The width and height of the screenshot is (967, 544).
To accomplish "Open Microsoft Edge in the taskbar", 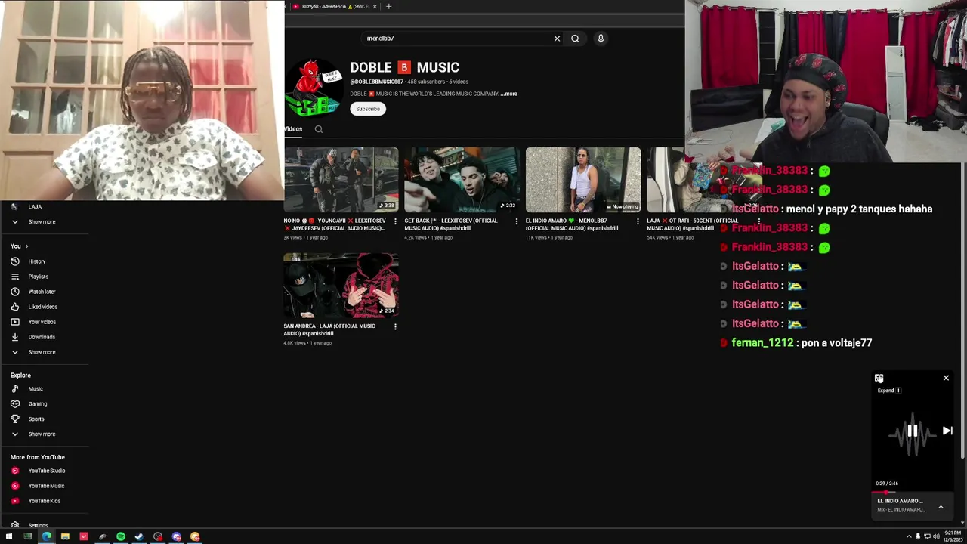I will tap(46, 536).
